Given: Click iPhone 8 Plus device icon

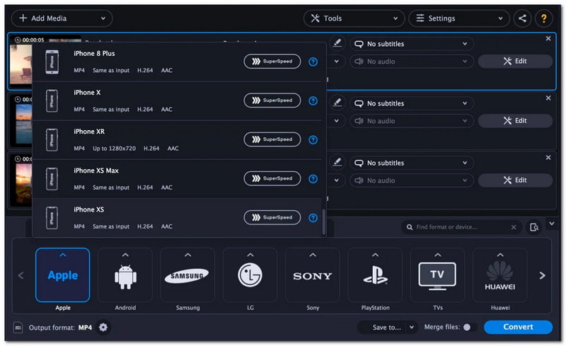Looking at the screenshot, I should 52,62.
